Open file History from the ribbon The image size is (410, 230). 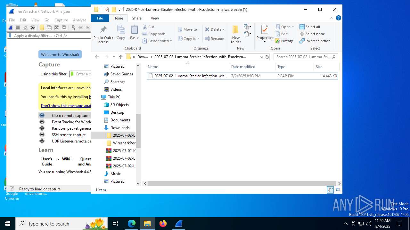284,41
